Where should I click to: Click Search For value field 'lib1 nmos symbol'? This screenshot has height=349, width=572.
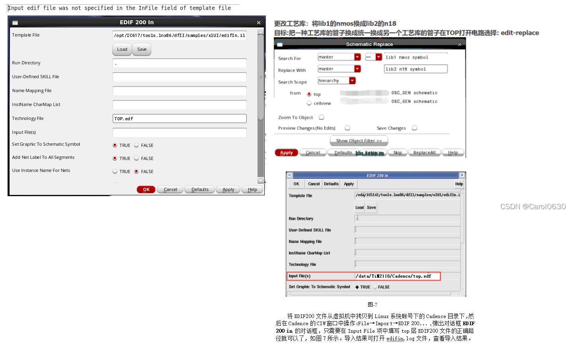pyautogui.click(x=416, y=57)
